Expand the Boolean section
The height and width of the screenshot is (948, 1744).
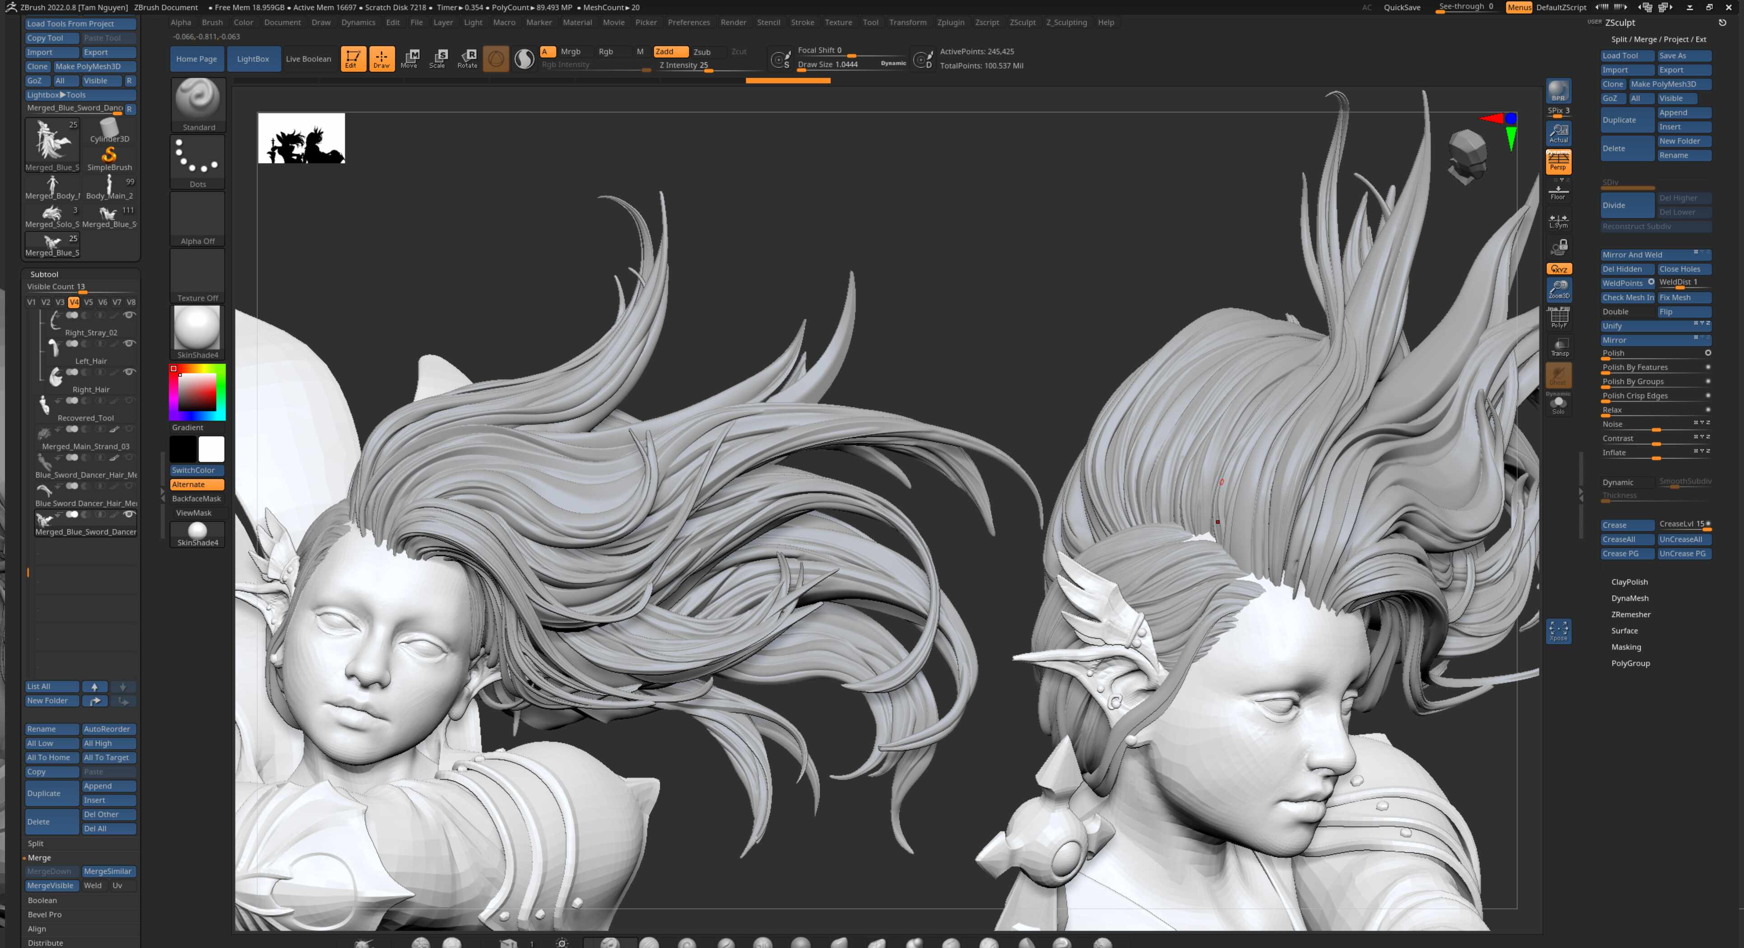point(42,900)
